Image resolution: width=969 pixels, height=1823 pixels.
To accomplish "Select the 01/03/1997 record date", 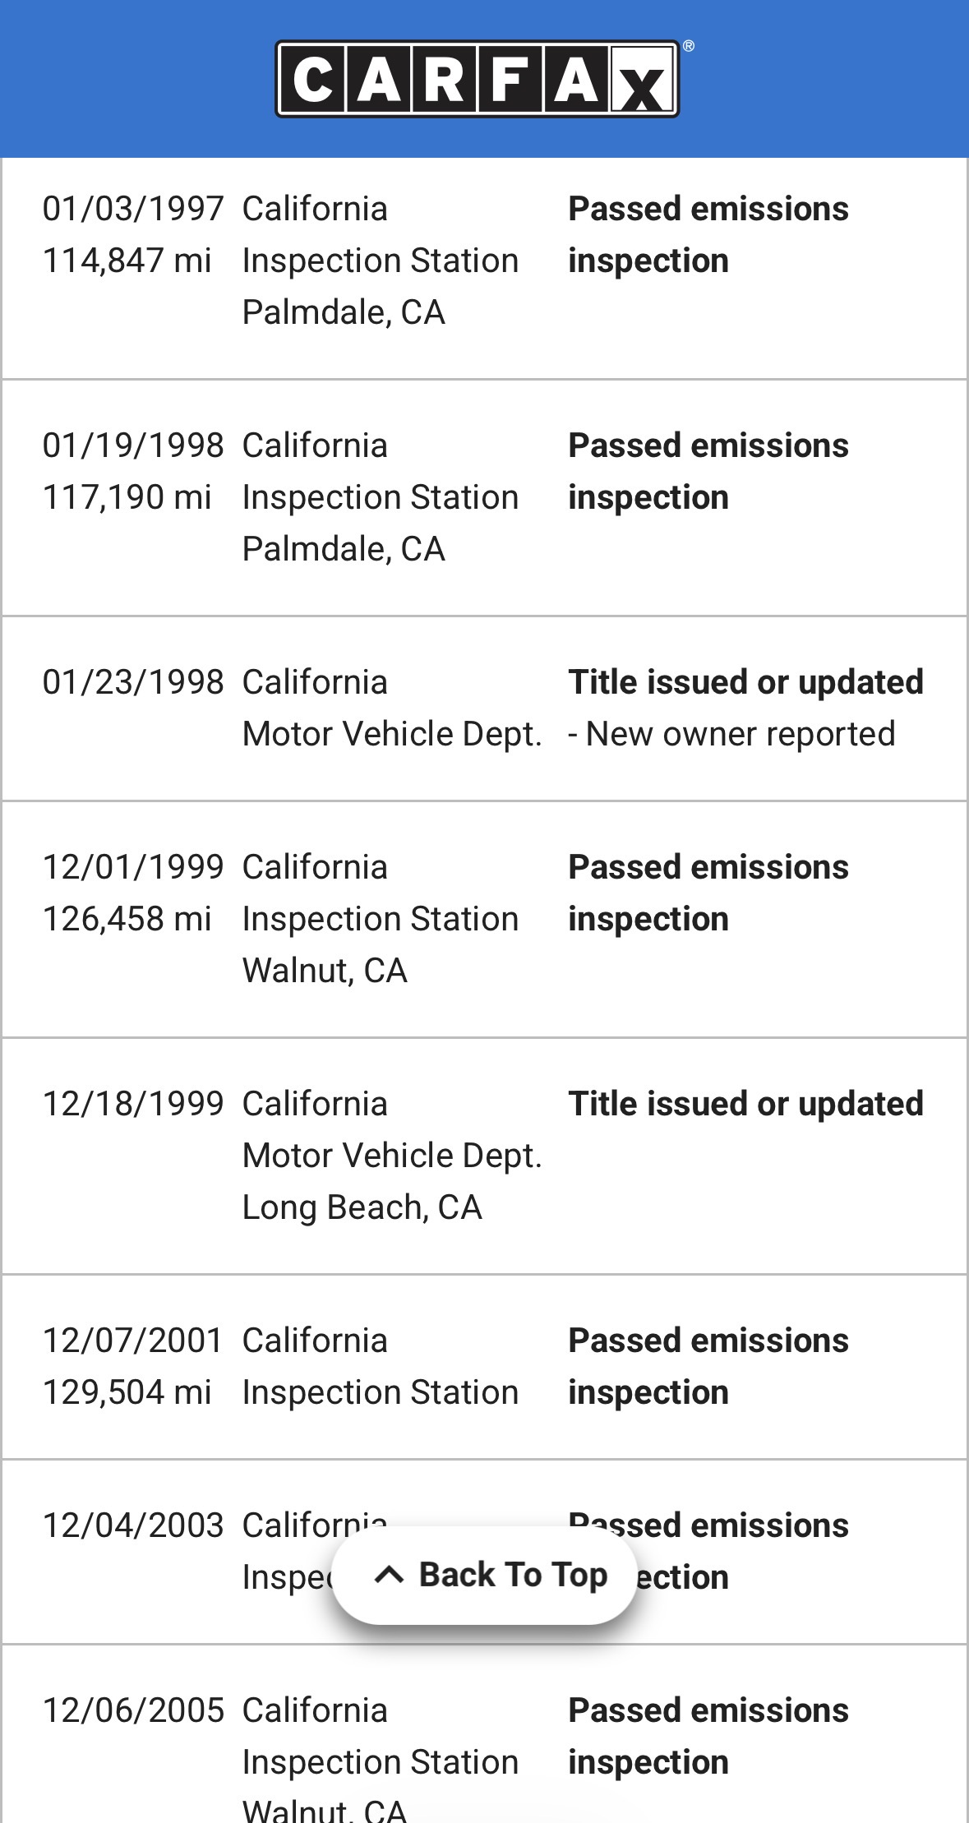I will click(133, 209).
